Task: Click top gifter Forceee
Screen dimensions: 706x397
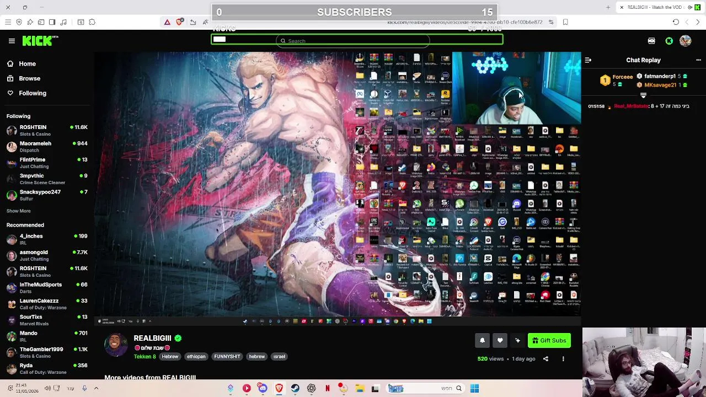Action: pyautogui.click(x=623, y=77)
